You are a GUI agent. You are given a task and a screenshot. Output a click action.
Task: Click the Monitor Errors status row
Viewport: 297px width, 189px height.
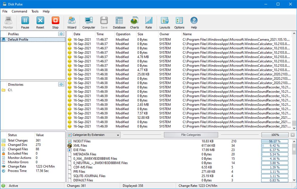coord(33,162)
